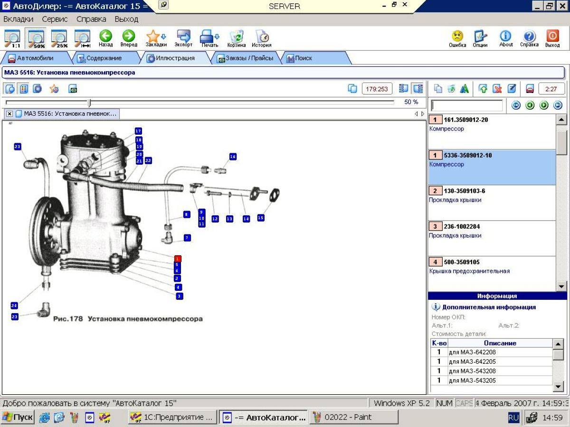The image size is (570, 427).
Task: Open the Пуск start menu
Action: coord(18,418)
